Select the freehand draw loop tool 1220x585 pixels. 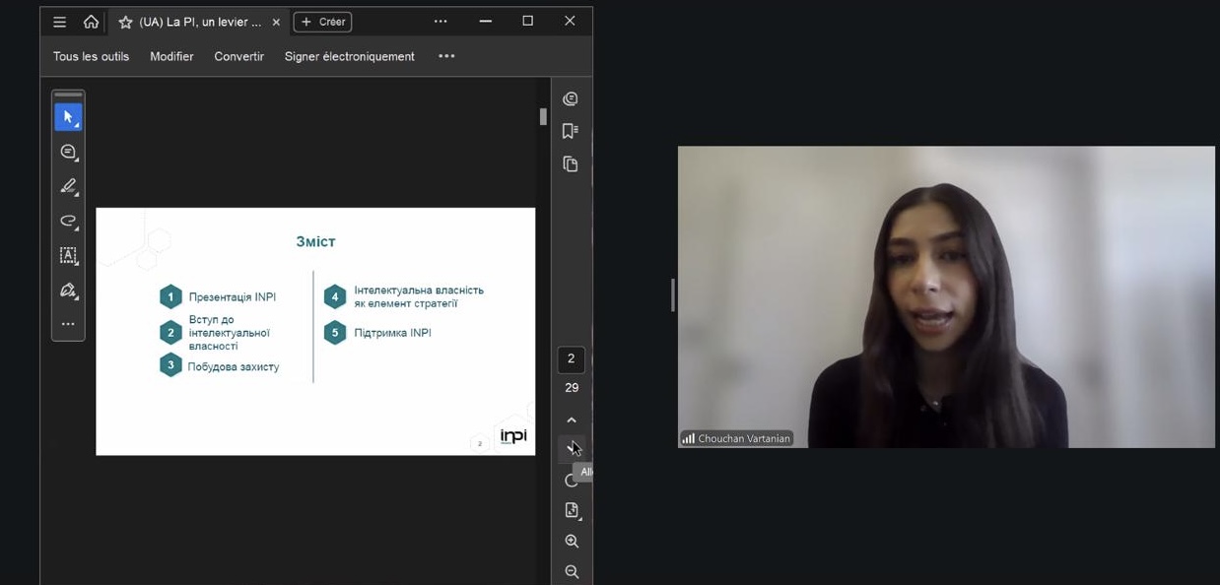point(68,221)
